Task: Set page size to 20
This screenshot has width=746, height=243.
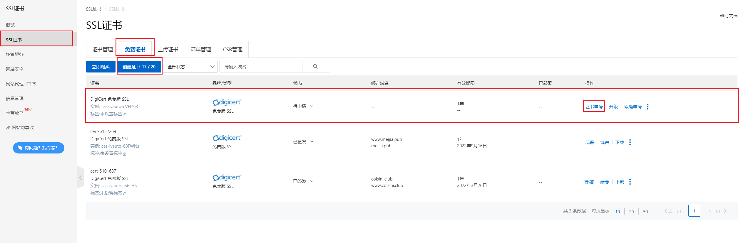Action: (x=631, y=212)
